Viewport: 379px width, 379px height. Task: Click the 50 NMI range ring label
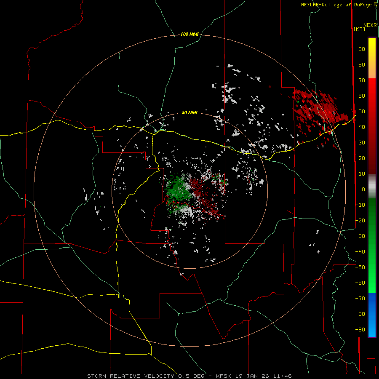(x=189, y=112)
